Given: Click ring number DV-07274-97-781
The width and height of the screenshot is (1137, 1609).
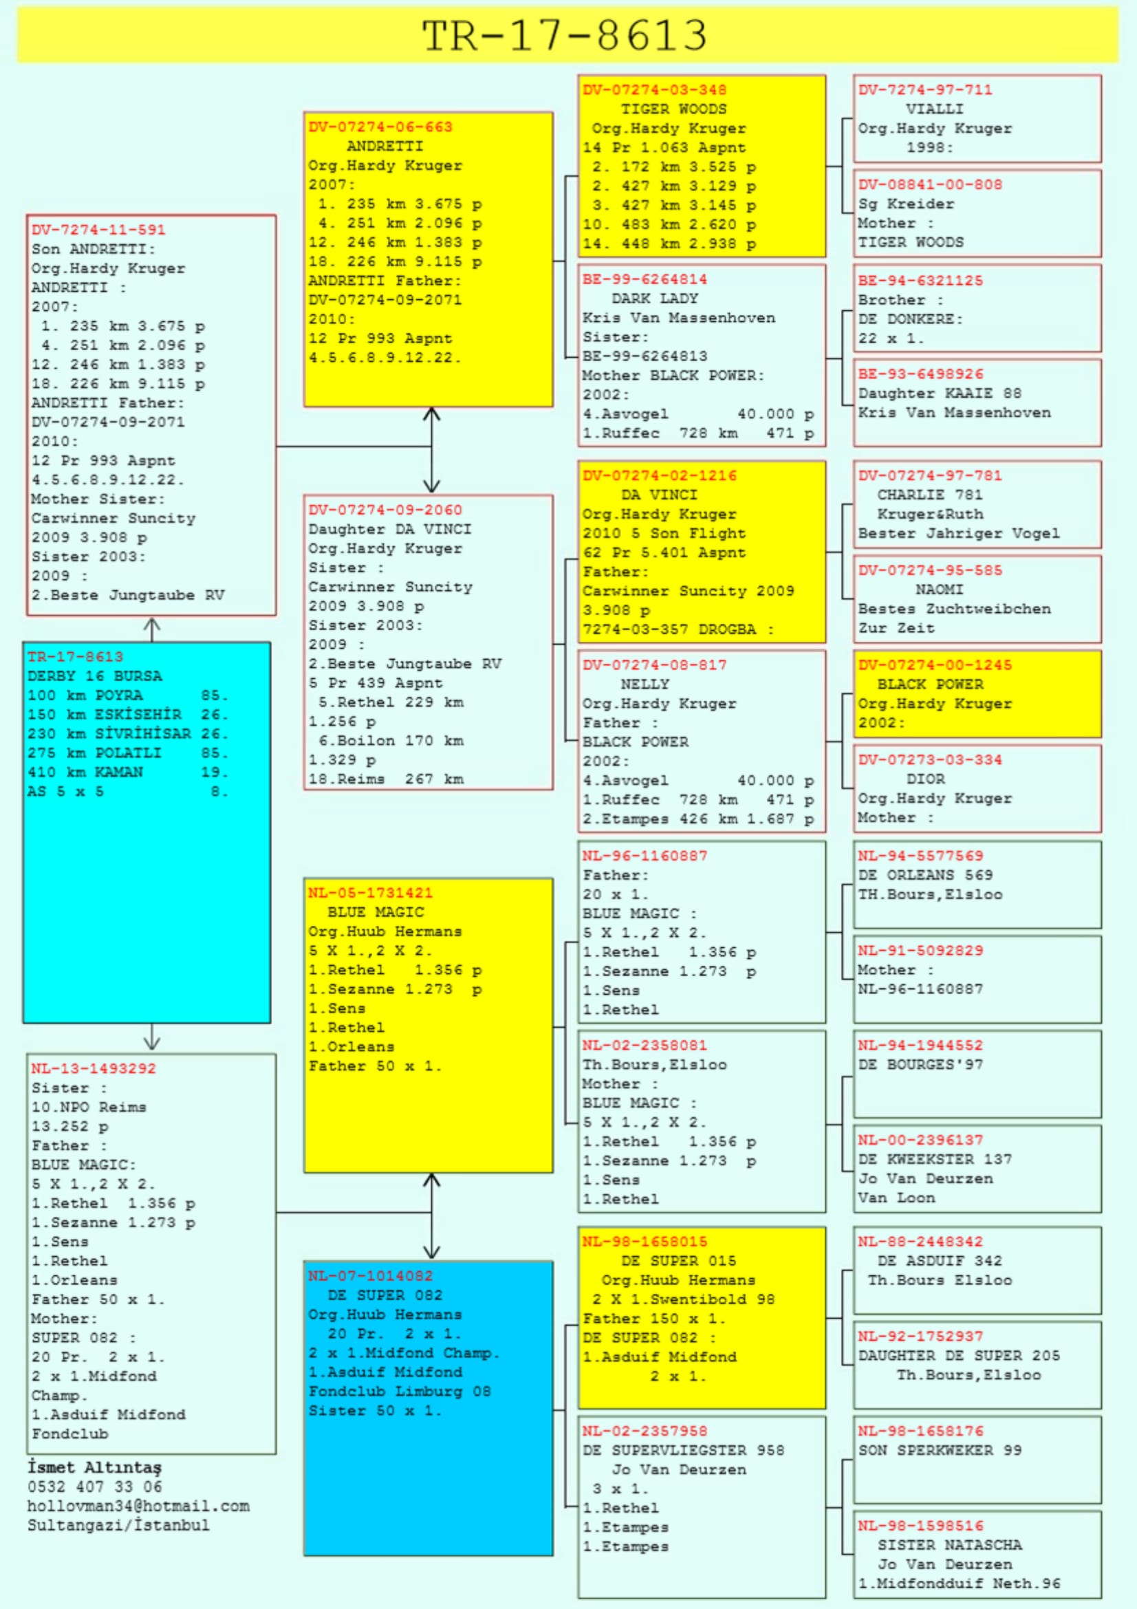Looking at the screenshot, I should click(x=931, y=475).
